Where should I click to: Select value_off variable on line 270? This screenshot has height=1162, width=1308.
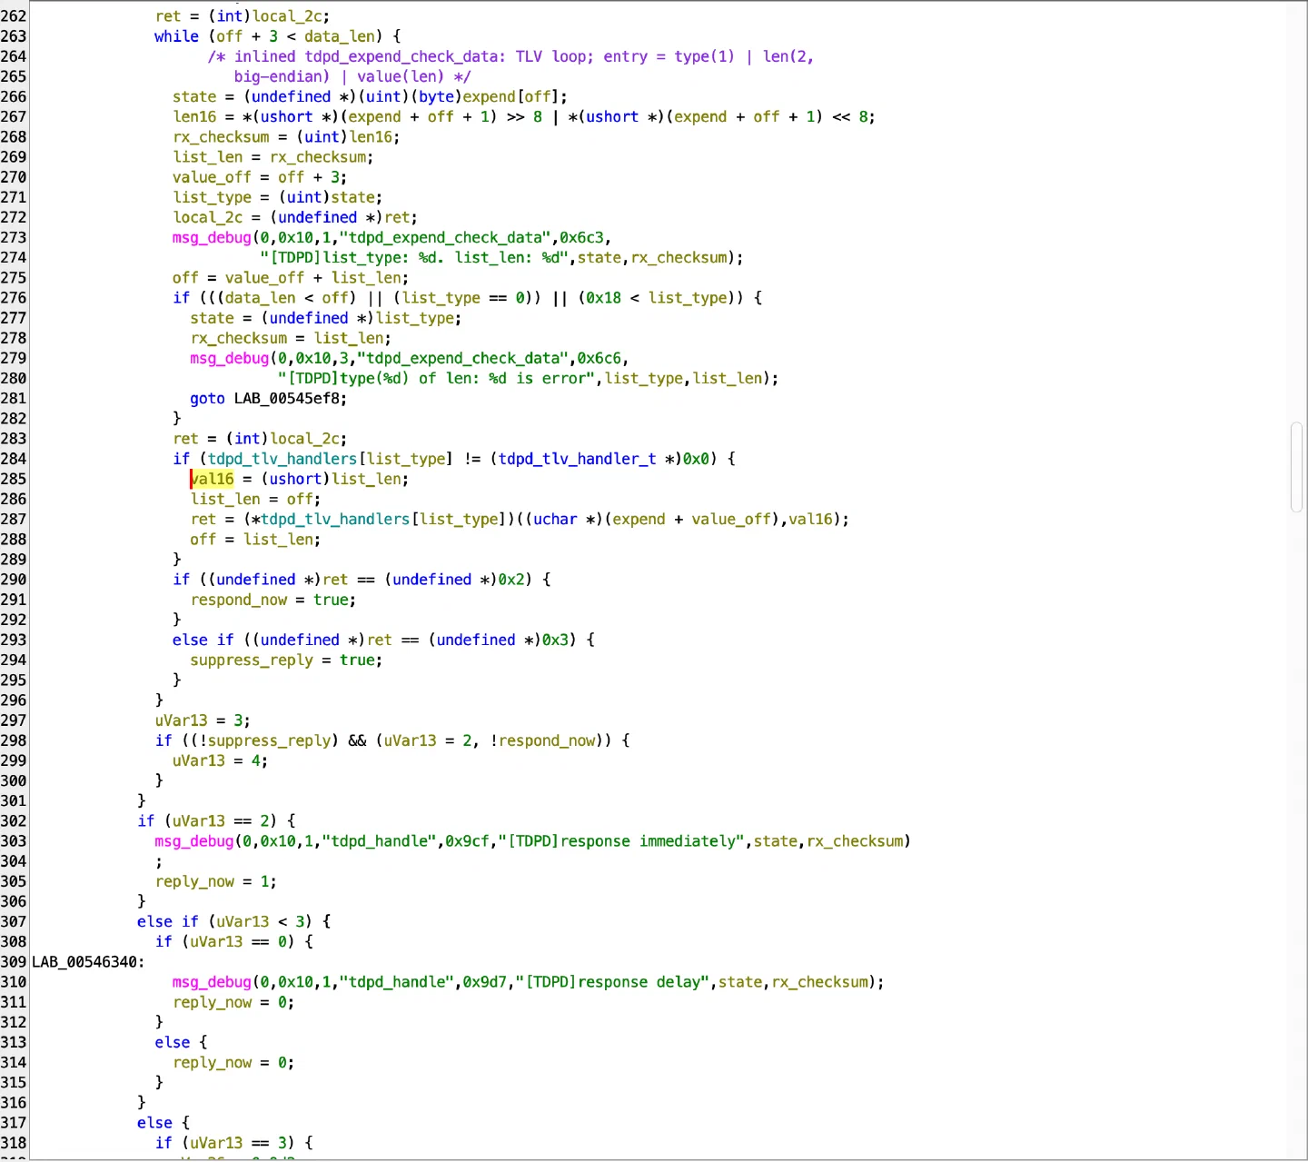[212, 177]
